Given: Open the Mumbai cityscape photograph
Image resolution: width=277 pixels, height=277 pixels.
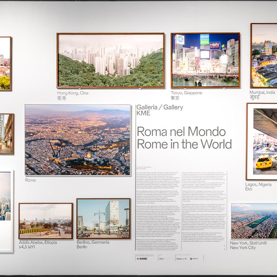Looking at the screenshot, I should tap(264, 55).
